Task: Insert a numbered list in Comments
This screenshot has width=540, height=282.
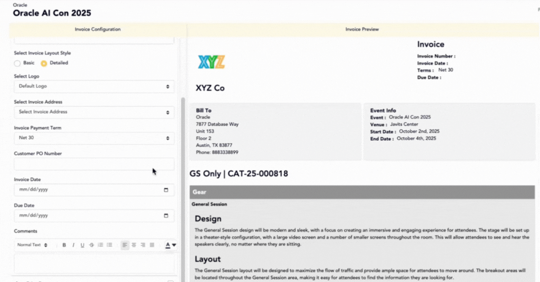Action: point(100,245)
